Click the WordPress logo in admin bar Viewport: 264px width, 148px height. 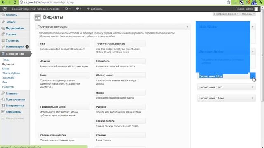point(5,9)
